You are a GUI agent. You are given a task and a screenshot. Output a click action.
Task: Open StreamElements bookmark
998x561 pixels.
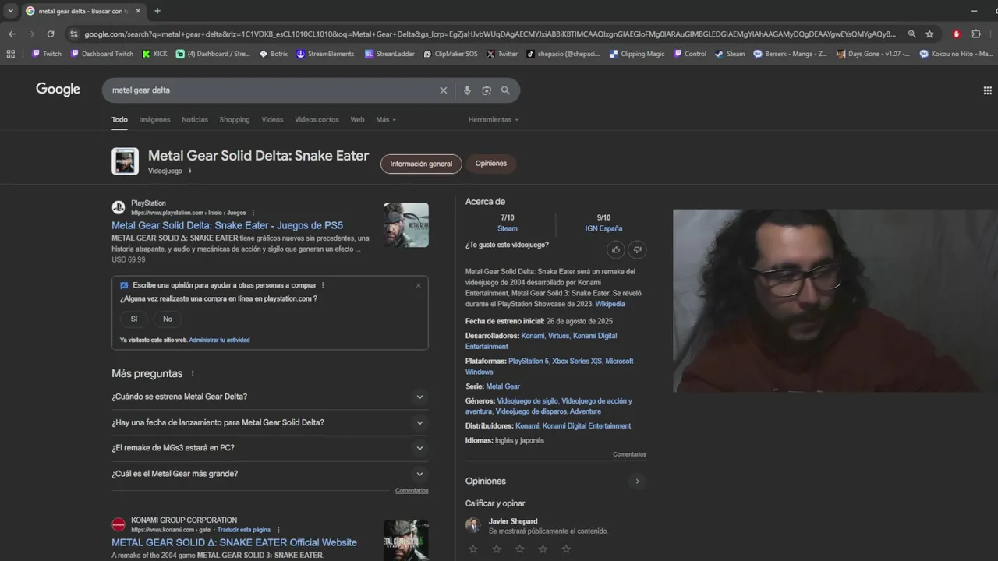325,54
